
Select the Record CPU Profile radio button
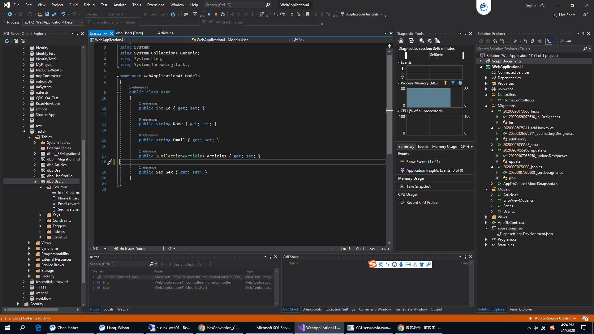(x=402, y=203)
